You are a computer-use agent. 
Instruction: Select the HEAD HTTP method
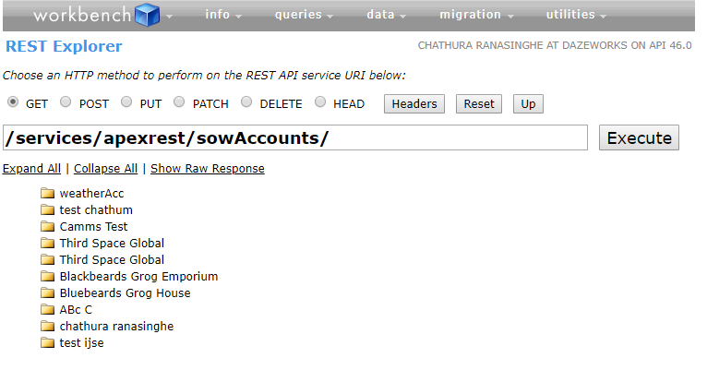320,102
